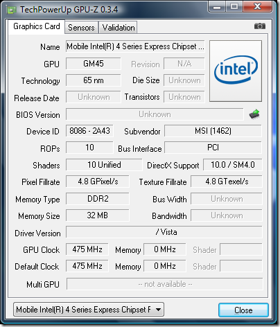Click the Technology field showing 65 nm
280x327 pixels.
tap(94, 80)
